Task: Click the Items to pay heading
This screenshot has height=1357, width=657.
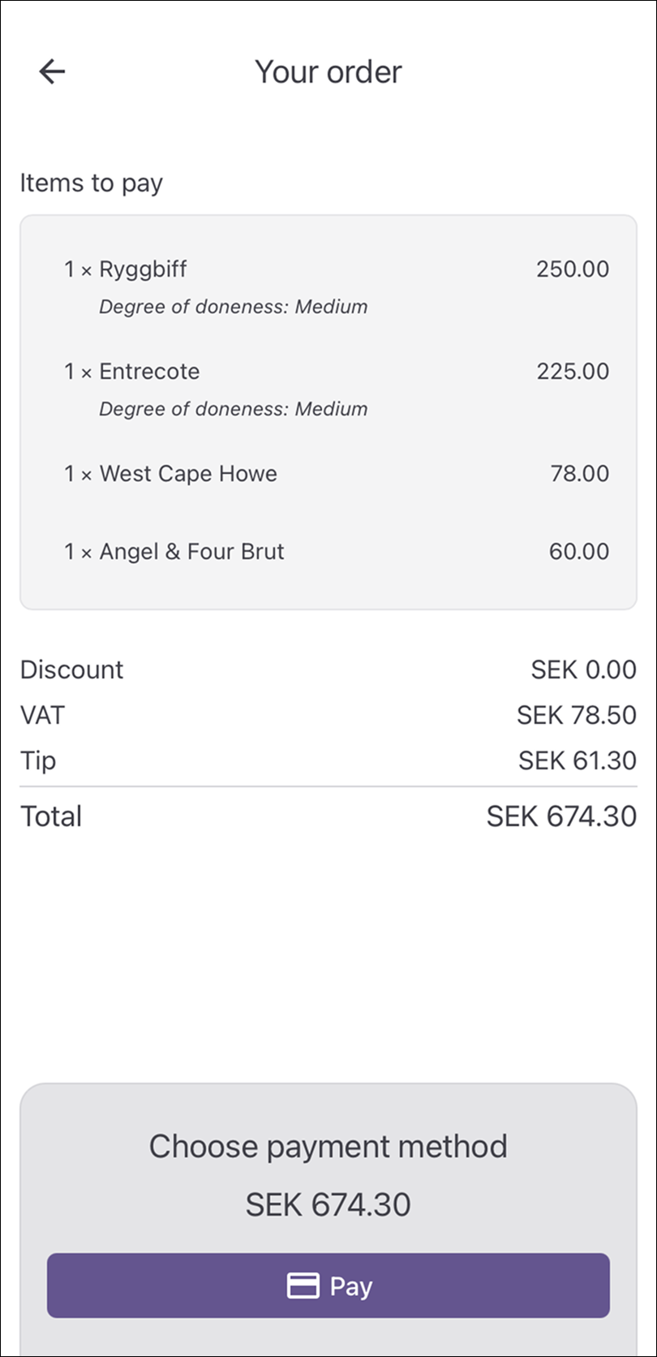Action: click(91, 183)
